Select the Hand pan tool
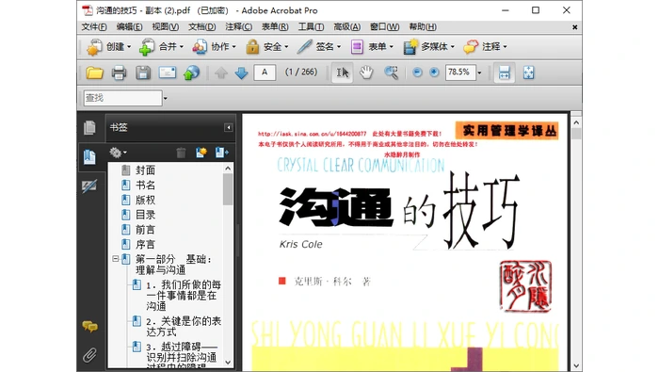This screenshot has width=659, height=372. pyautogui.click(x=366, y=73)
